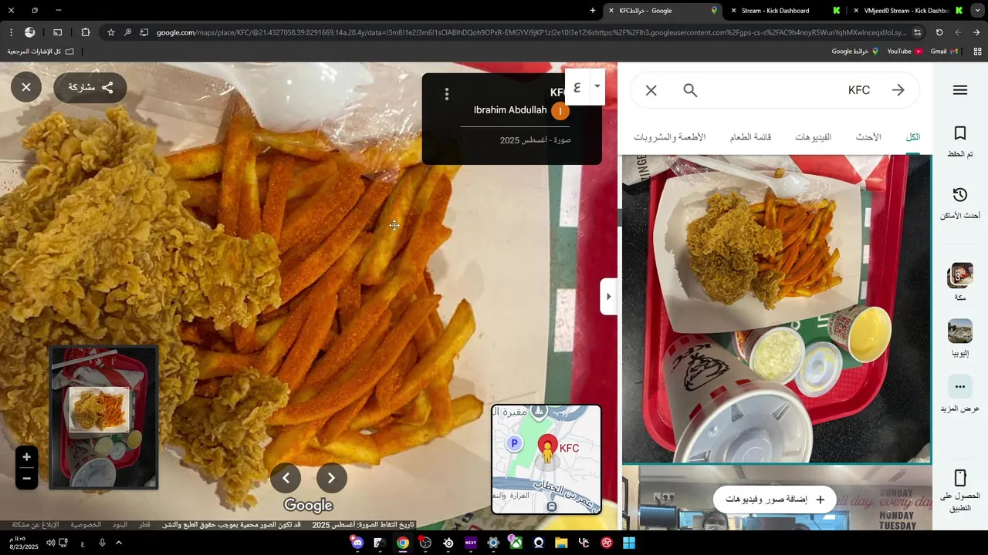Click the Qatar (قطر) footer link
988x555 pixels.
tap(144, 525)
